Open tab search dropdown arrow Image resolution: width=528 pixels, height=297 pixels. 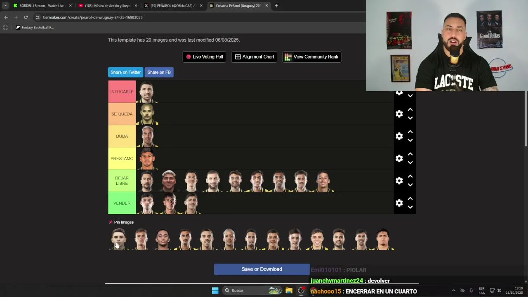5,6
